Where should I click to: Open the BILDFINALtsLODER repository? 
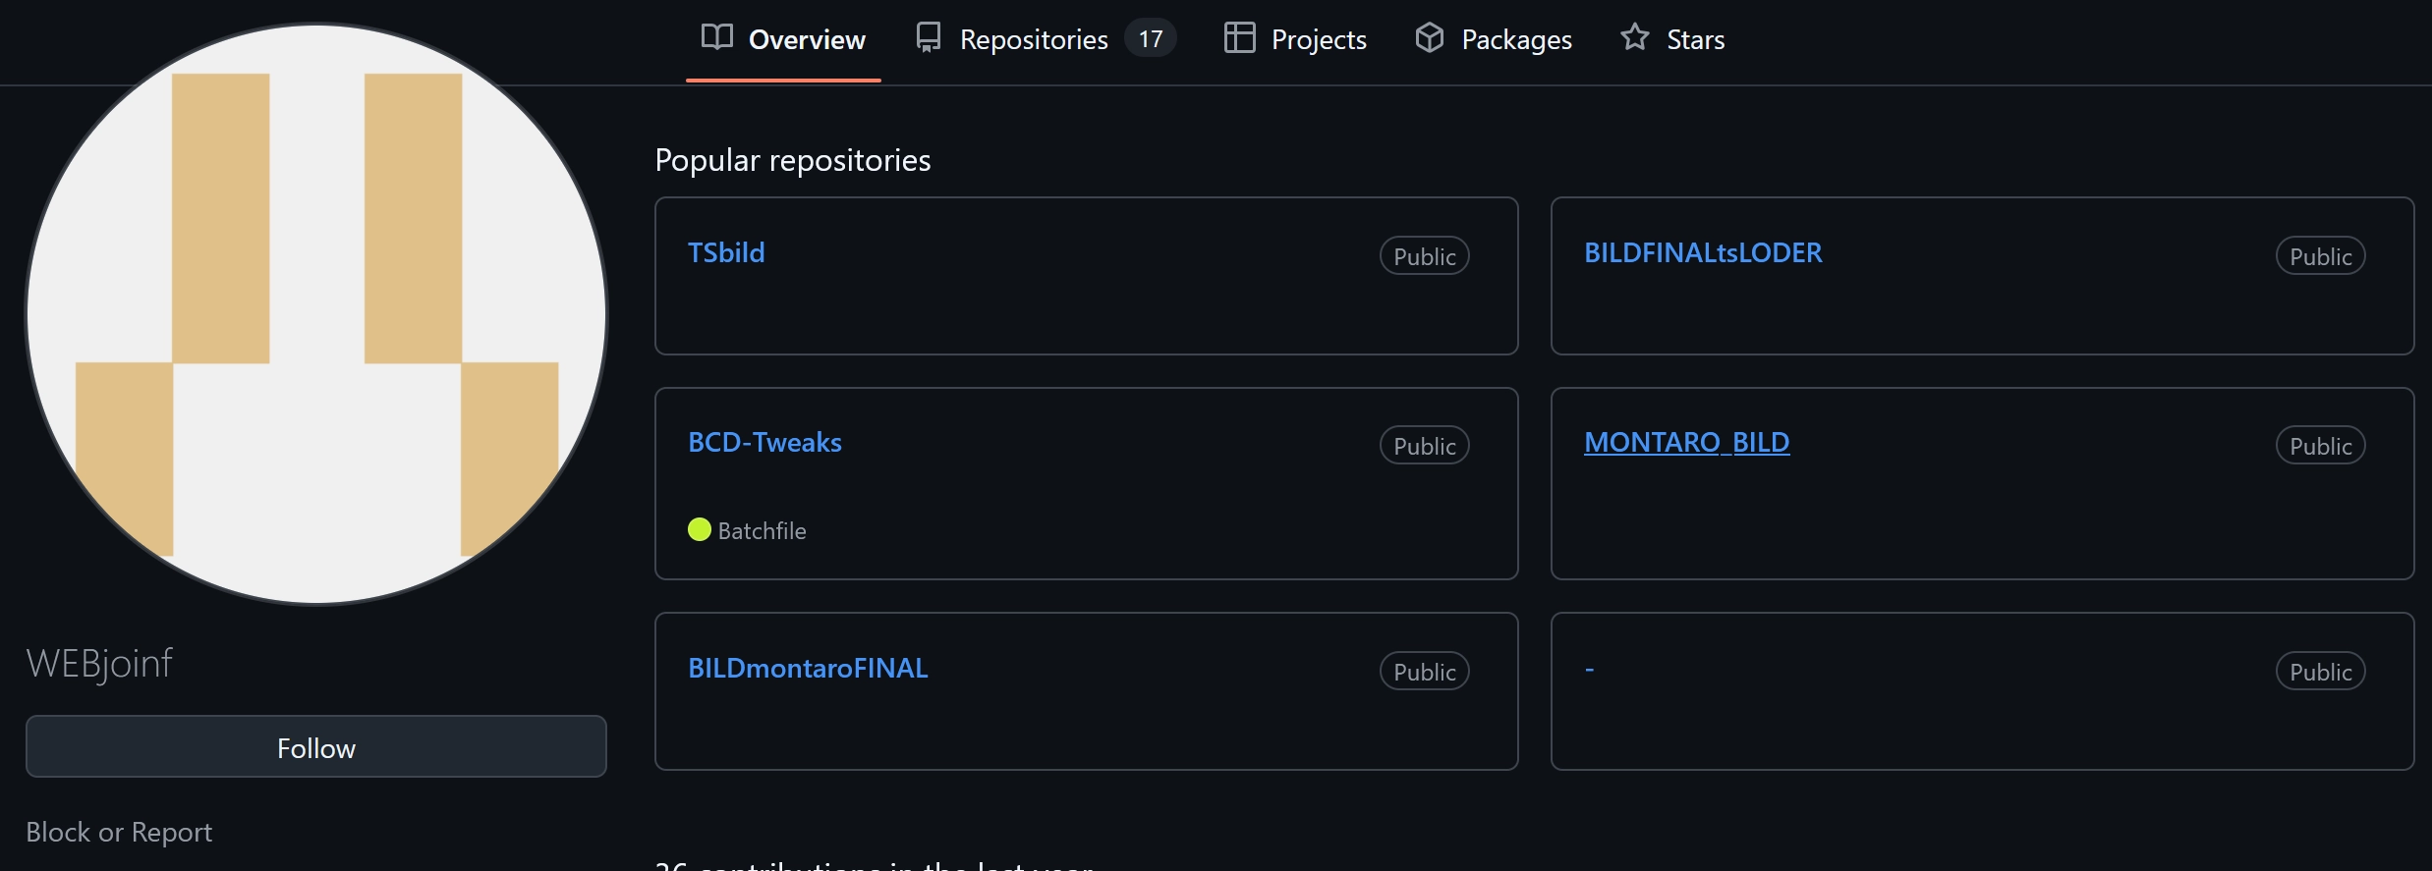(1703, 252)
